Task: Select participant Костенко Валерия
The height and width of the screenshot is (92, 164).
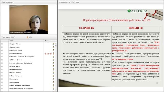Action: pos(15,53)
